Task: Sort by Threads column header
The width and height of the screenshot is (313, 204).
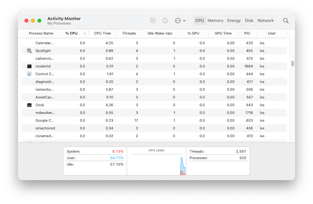Action: (129, 33)
